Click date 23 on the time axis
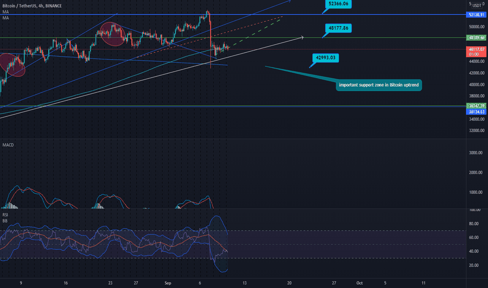Viewport: 488px width, 288px height. (x=110, y=283)
